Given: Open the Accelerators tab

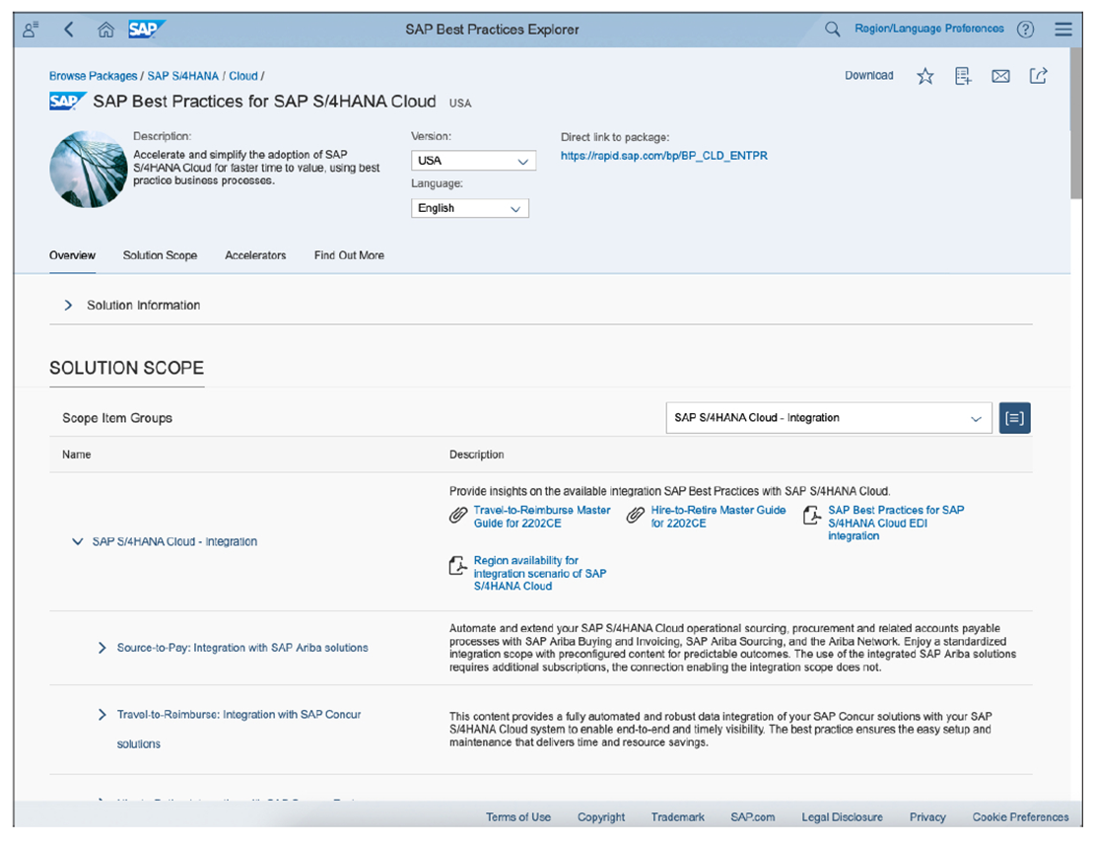Looking at the screenshot, I should [255, 254].
